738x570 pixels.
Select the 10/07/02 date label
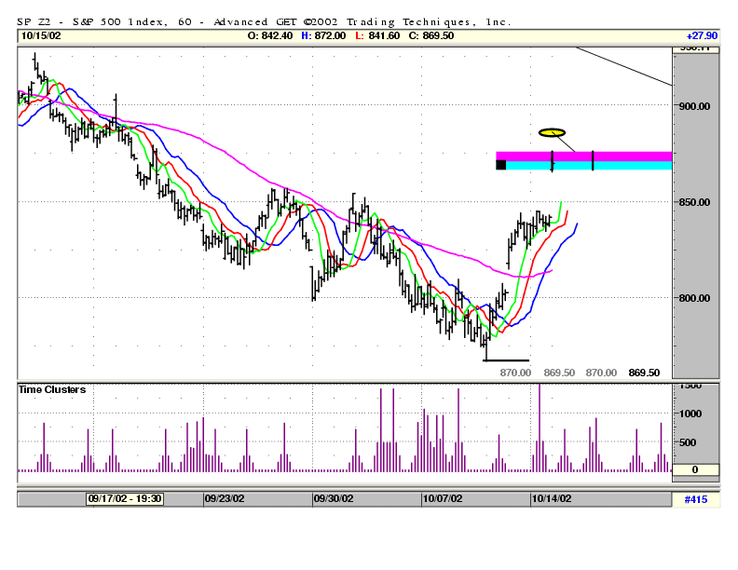click(x=443, y=498)
